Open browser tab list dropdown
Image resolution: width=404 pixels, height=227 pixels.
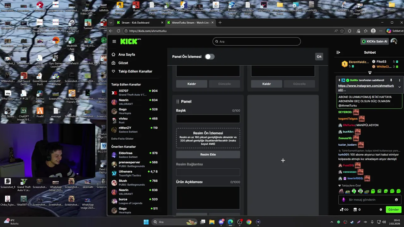point(111,23)
